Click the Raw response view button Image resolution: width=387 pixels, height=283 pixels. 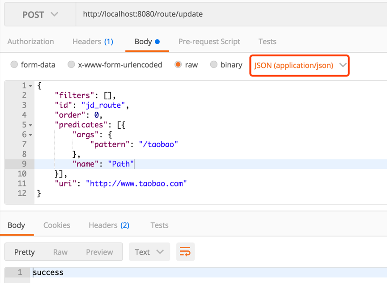point(60,252)
